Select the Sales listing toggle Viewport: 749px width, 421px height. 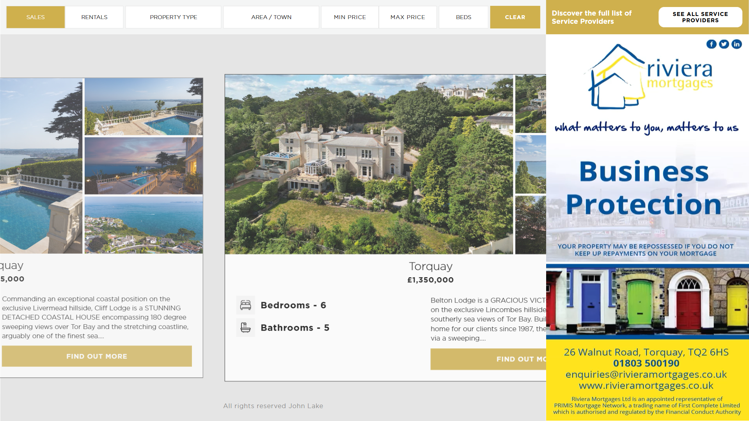point(35,17)
